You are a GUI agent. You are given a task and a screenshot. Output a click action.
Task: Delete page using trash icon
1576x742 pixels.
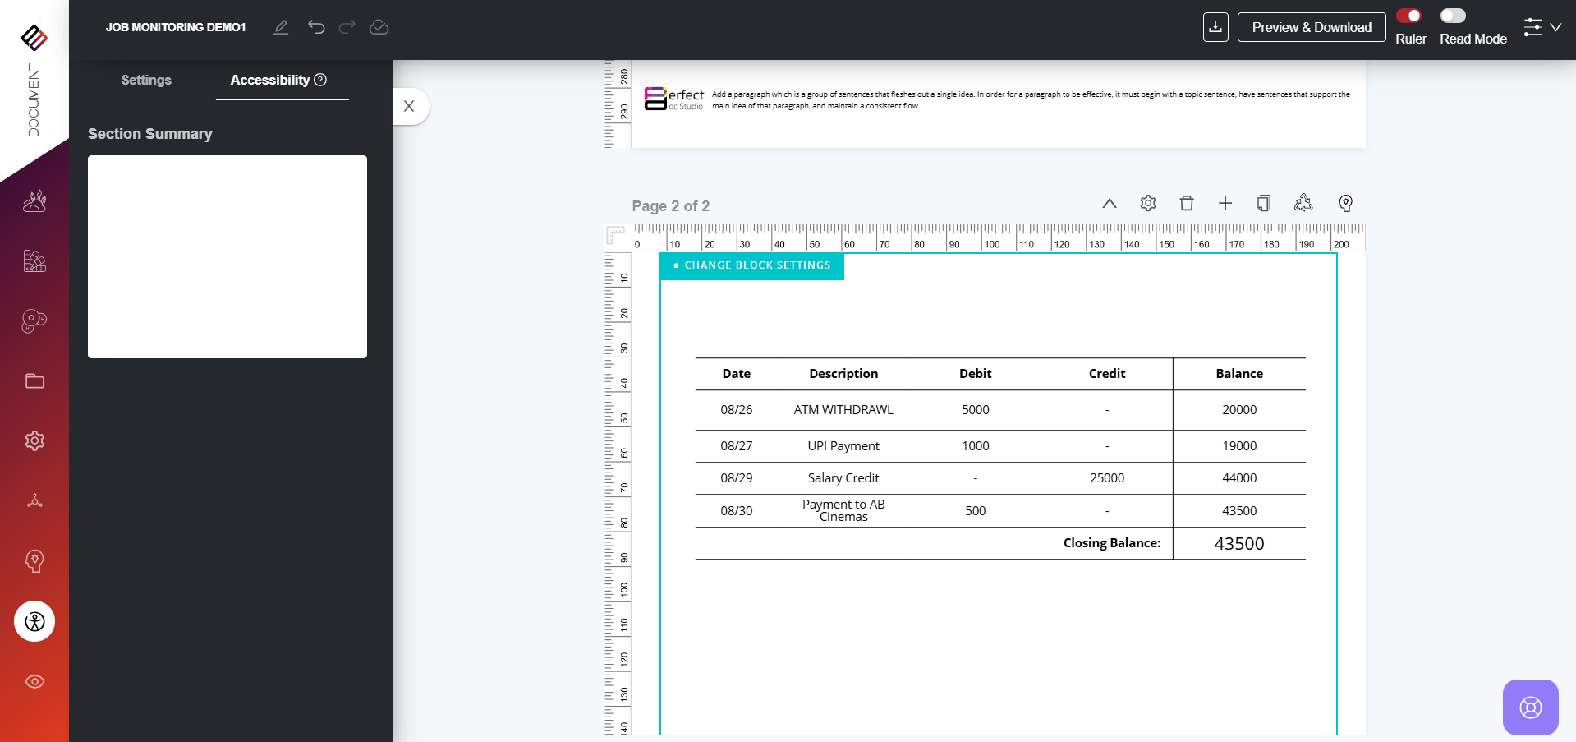click(1187, 203)
